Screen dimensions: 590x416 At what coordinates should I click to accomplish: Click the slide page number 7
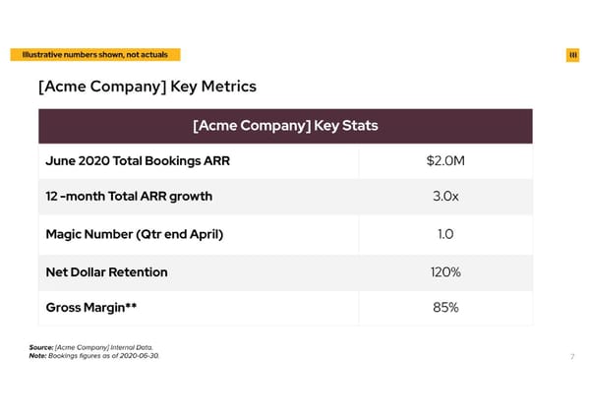[572, 356]
